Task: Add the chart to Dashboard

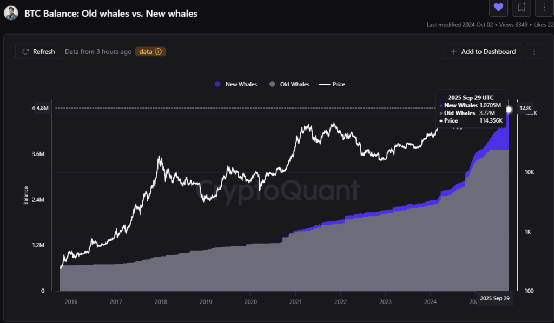Action: click(x=483, y=52)
